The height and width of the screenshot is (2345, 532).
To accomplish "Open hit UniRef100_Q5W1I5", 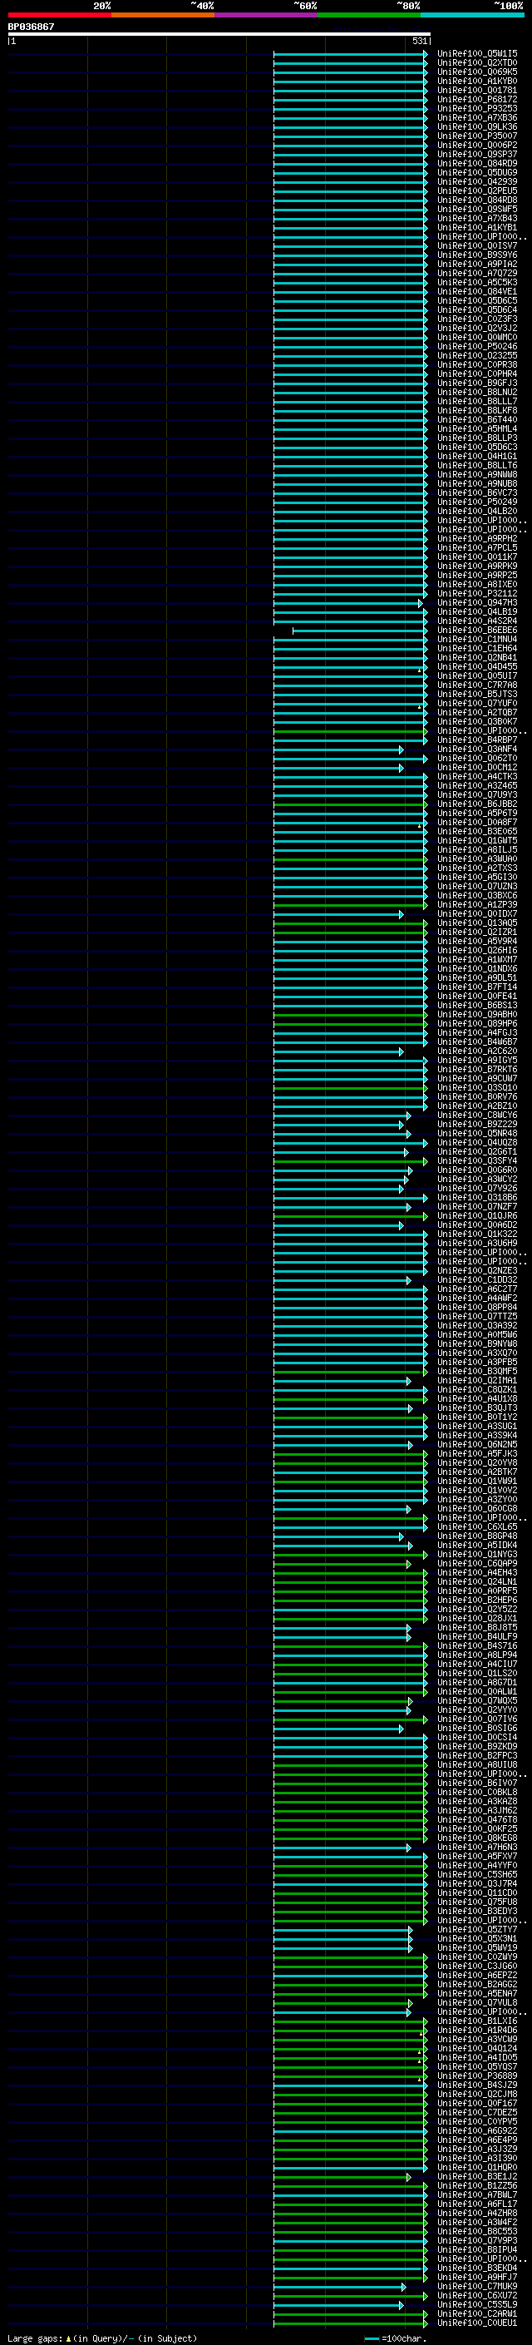I will [x=477, y=54].
